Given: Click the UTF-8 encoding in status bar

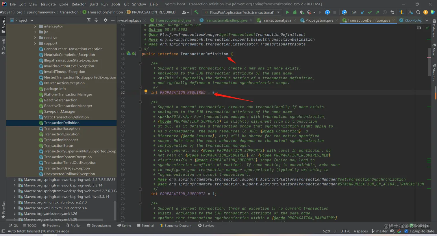Looking at the screenshot, I should [x=345, y=231].
